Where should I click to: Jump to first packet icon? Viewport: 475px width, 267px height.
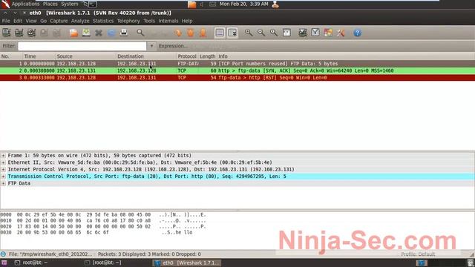coord(190,33)
